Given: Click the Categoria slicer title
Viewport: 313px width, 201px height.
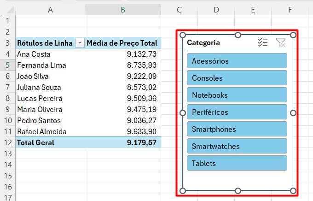Looking at the screenshot, I should click(x=203, y=42).
